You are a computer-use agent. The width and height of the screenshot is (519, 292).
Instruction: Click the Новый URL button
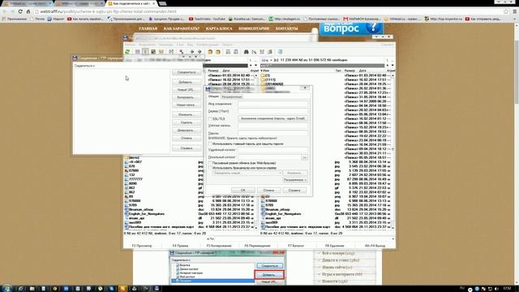(x=187, y=90)
